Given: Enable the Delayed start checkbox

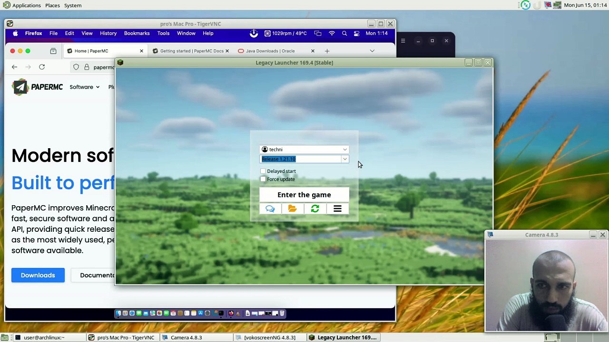Looking at the screenshot, I should click(x=263, y=171).
